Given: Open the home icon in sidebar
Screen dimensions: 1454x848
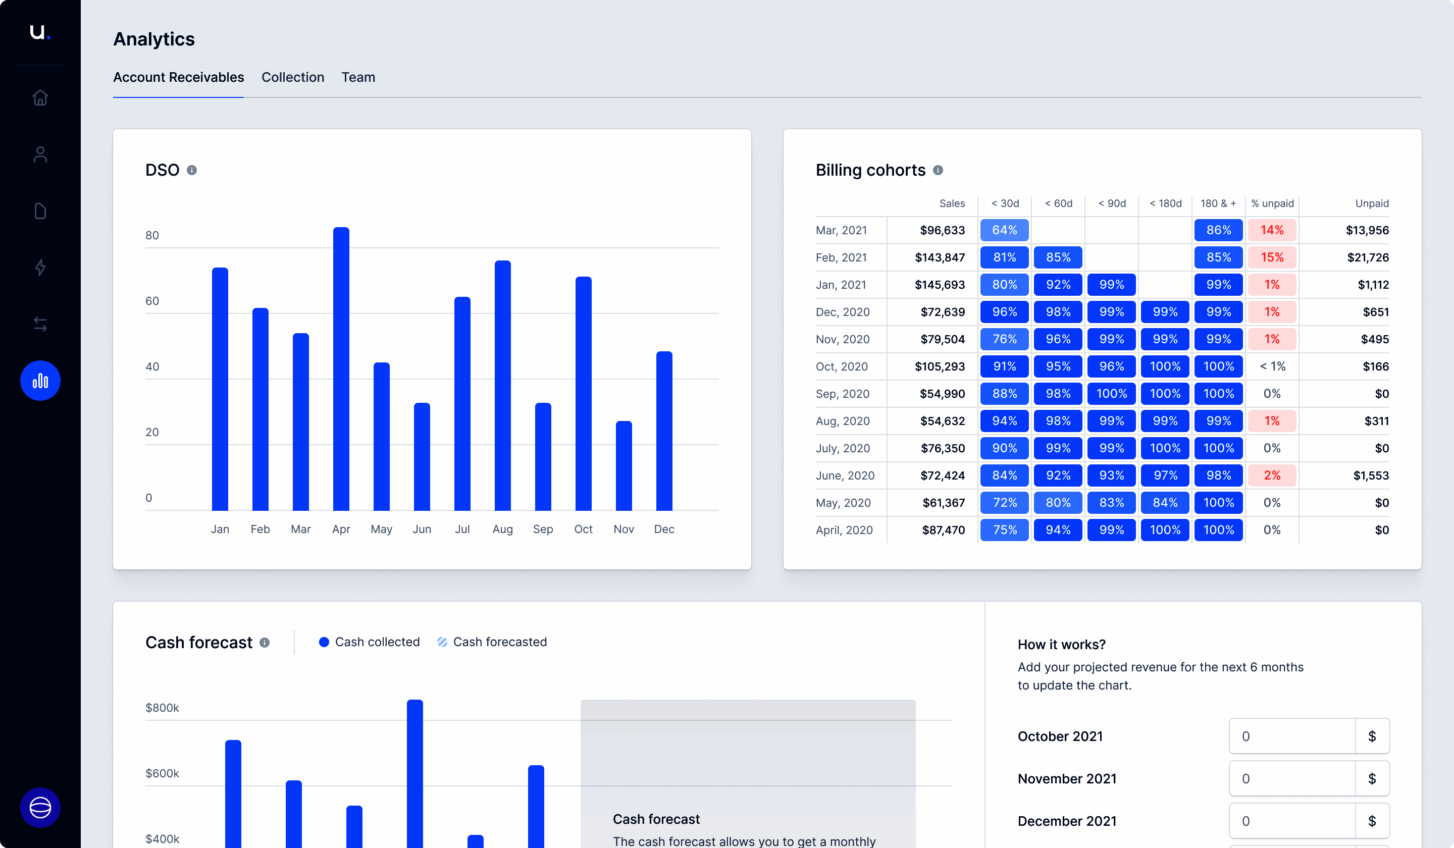Looking at the screenshot, I should point(40,97).
